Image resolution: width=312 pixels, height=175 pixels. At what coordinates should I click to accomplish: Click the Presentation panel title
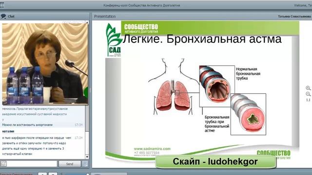pyautogui.click(x=105, y=17)
